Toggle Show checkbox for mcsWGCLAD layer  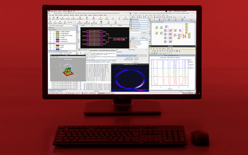coord(50,41)
